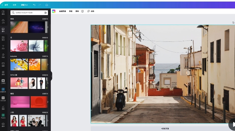The image size is (235, 131).
Task: Select the shopping couple on pink thumbnail
Action: [x=19, y=83]
